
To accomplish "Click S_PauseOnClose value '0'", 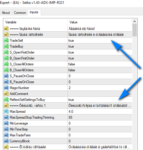I will click(70, 76).
